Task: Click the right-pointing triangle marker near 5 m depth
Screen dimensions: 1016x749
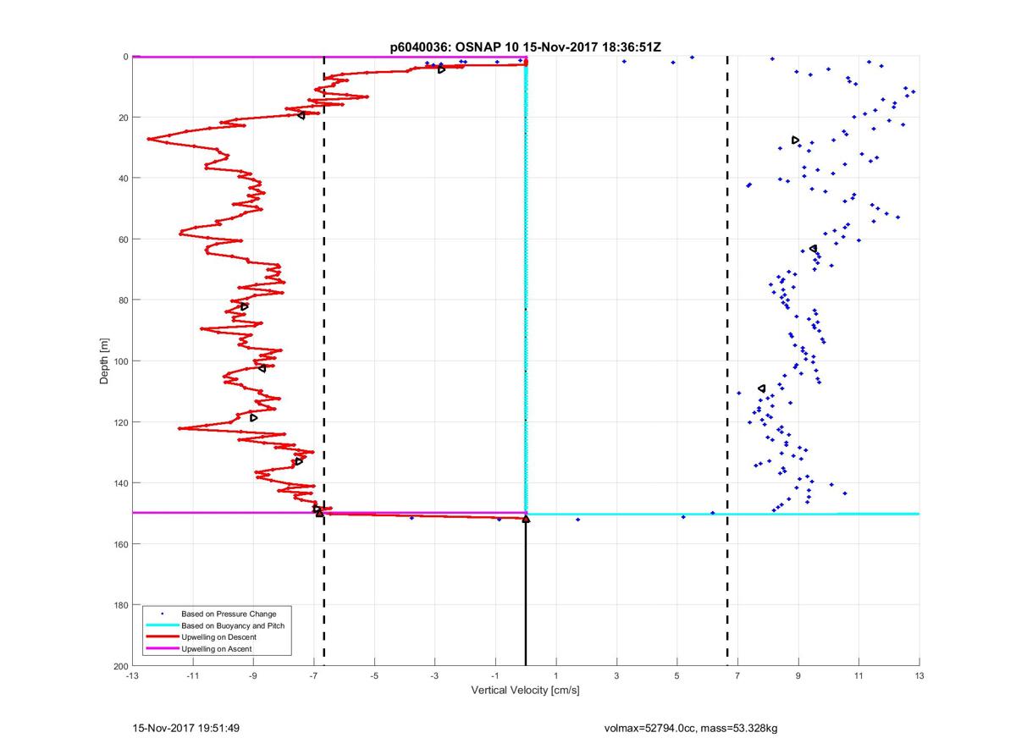Action: [x=442, y=69]
